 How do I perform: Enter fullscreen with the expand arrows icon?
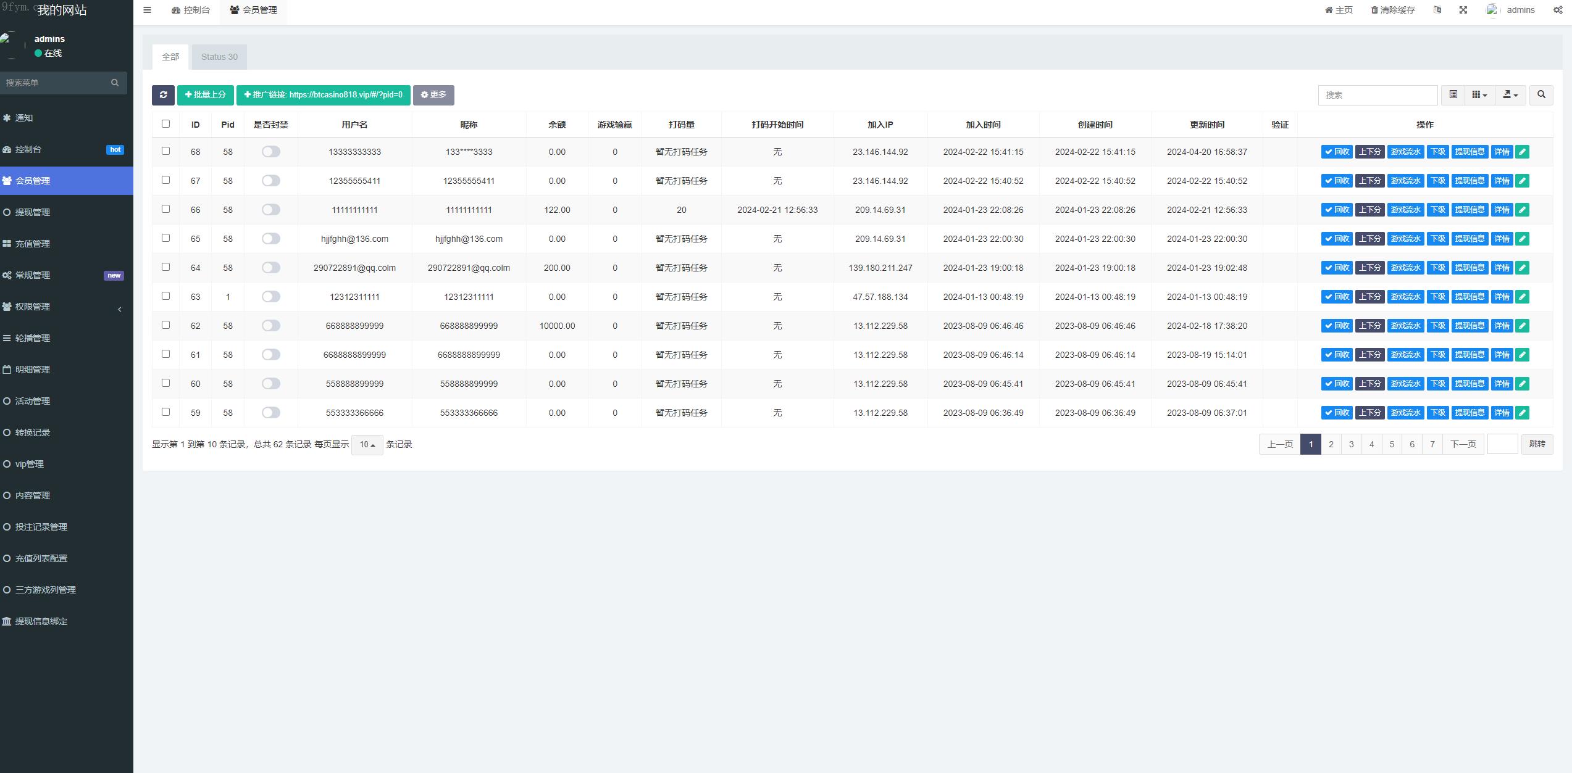(1463, 10)
